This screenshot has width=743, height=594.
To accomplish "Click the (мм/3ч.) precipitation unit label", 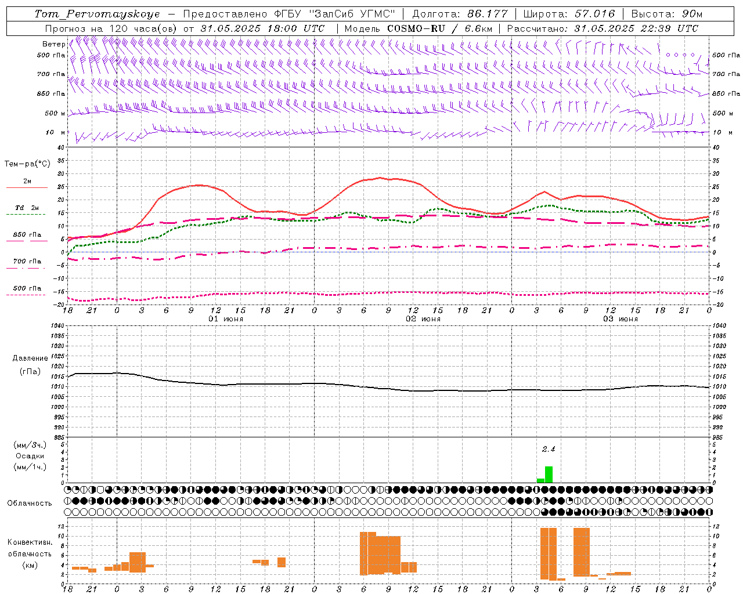I will [x=30, y=445].
